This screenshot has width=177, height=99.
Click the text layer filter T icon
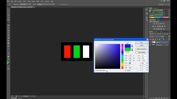162,34
